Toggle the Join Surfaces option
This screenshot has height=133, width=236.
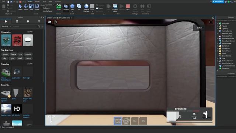(47, 11)
